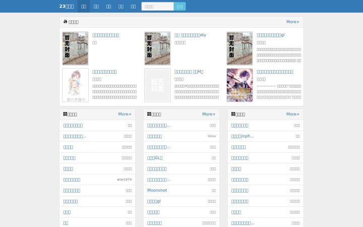
Task: Open More+ for the section listing wtw1974
Action: [125, 114]
